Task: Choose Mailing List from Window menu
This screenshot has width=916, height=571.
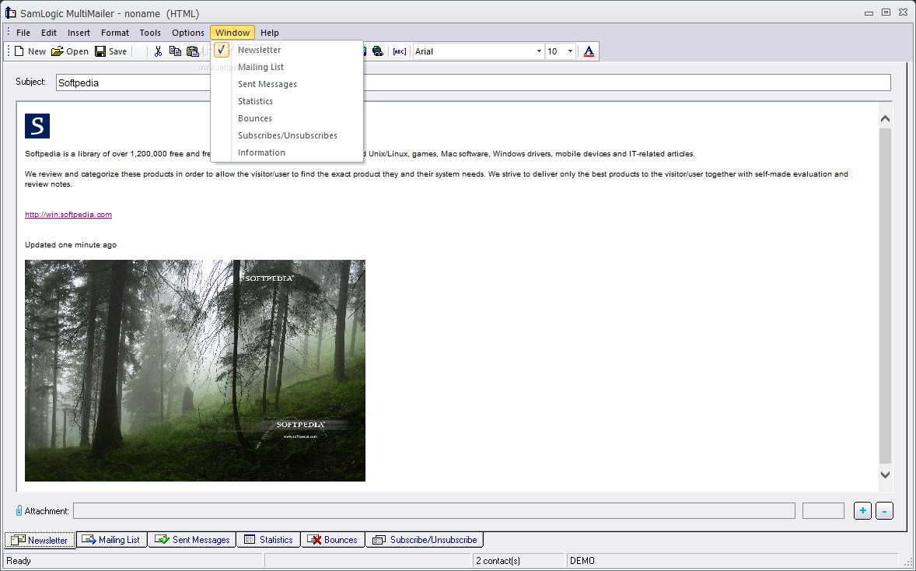Action: [x=287, y=67]
